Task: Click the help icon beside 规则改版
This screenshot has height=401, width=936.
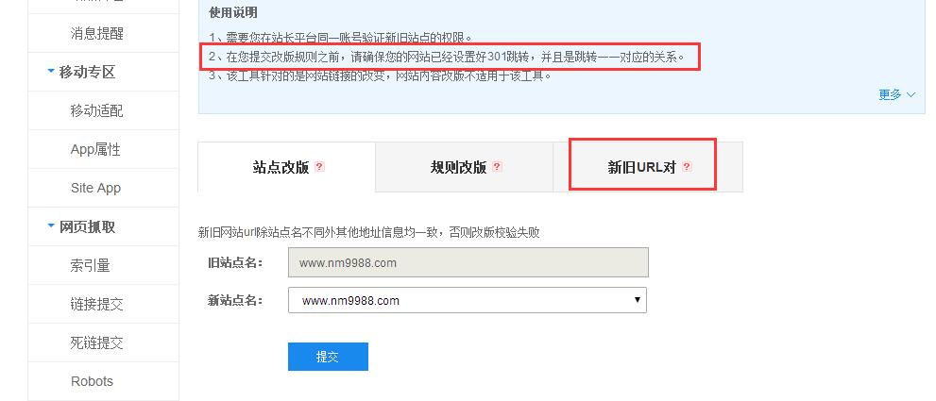Action: tap(497, 167)
